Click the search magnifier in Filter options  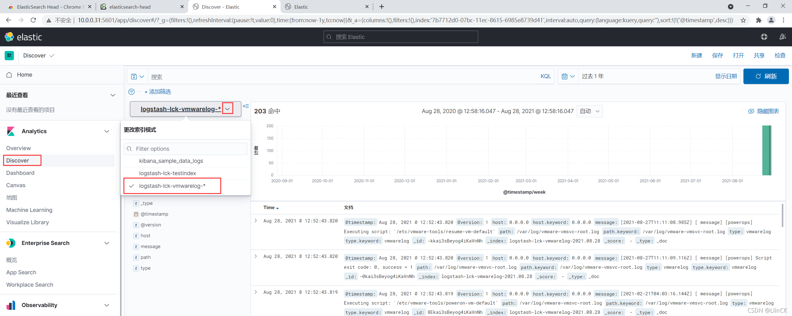(129, 149)
